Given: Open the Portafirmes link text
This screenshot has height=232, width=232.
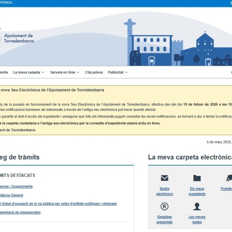Looking at the screenshot, I should click(226, 189).
